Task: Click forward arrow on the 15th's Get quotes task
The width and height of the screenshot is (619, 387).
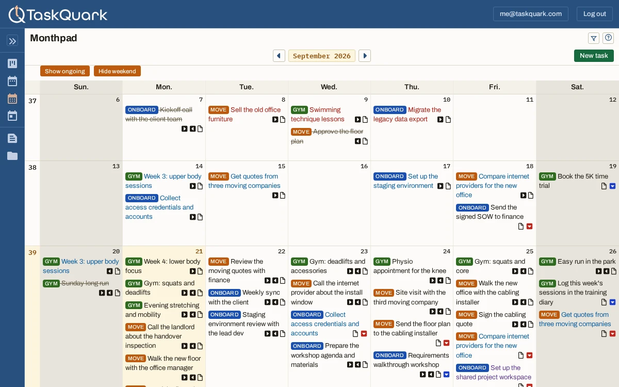Action: pos(275,196)
